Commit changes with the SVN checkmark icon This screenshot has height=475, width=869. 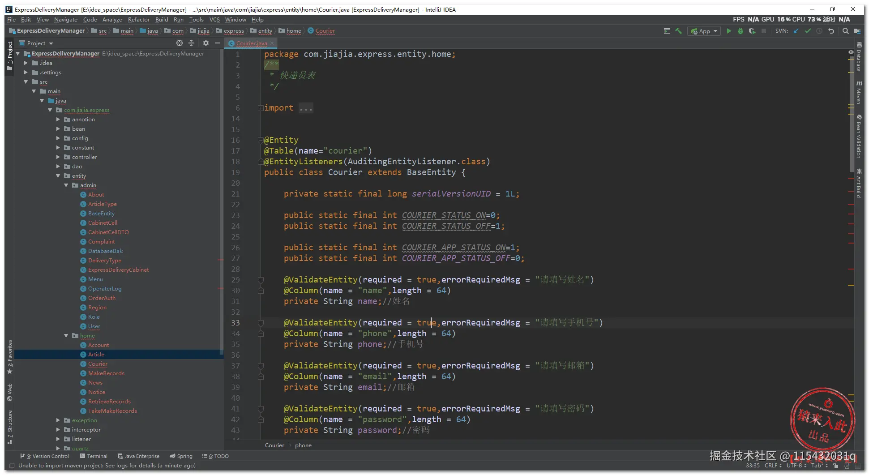pyautogui.click(x=808, y=31)
